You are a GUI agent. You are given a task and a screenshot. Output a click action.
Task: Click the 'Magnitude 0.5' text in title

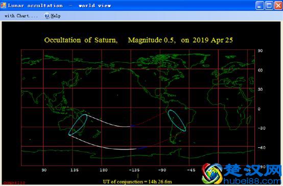click(x=152, y=40)
